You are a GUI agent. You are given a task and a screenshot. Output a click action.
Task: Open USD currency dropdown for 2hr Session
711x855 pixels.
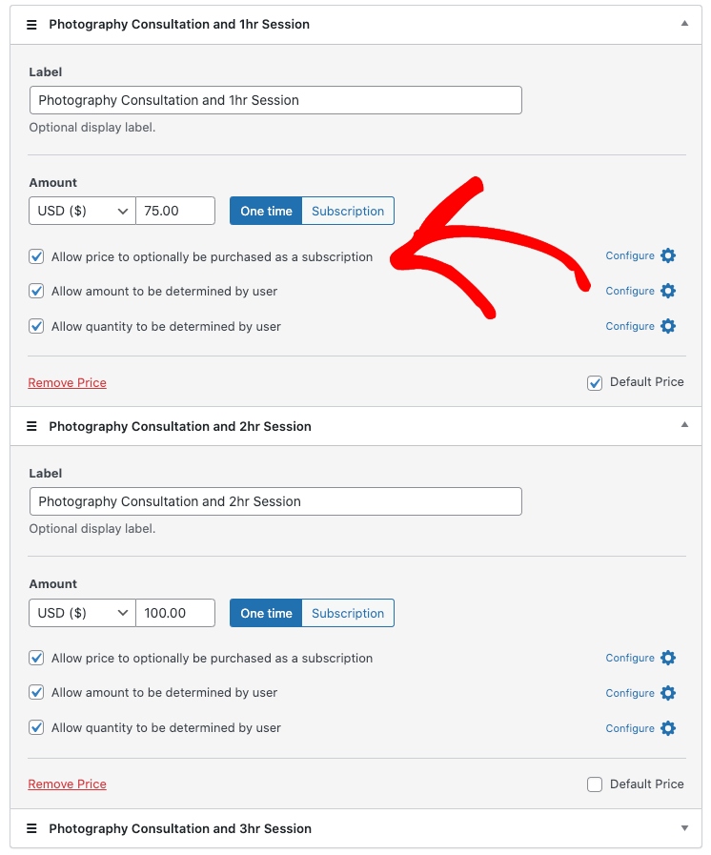click(x=82, y=613)
